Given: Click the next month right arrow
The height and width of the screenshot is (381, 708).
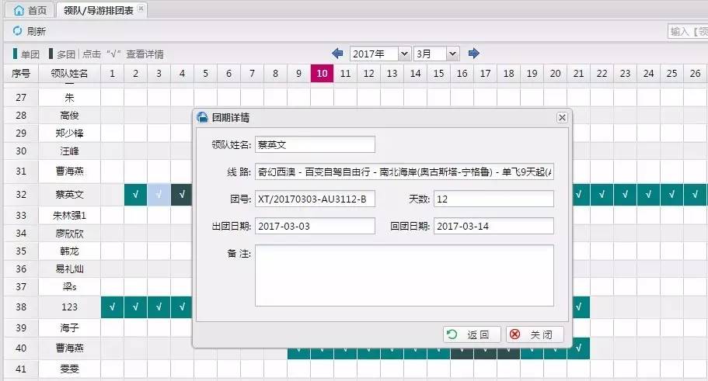Looking at the screenshot, I should pyautogui.click(x=474, y=54).
